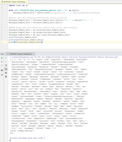
Task: Pause output using the pause icon
Action: [2, 65]
